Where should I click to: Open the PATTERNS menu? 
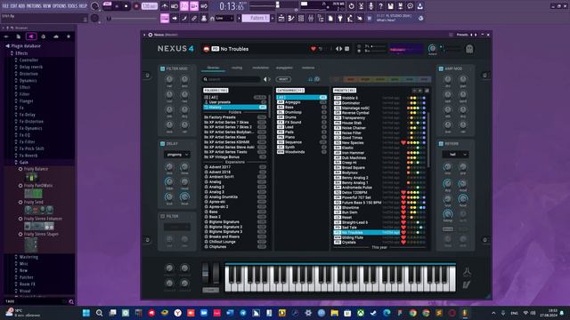[x=34, y=6]
